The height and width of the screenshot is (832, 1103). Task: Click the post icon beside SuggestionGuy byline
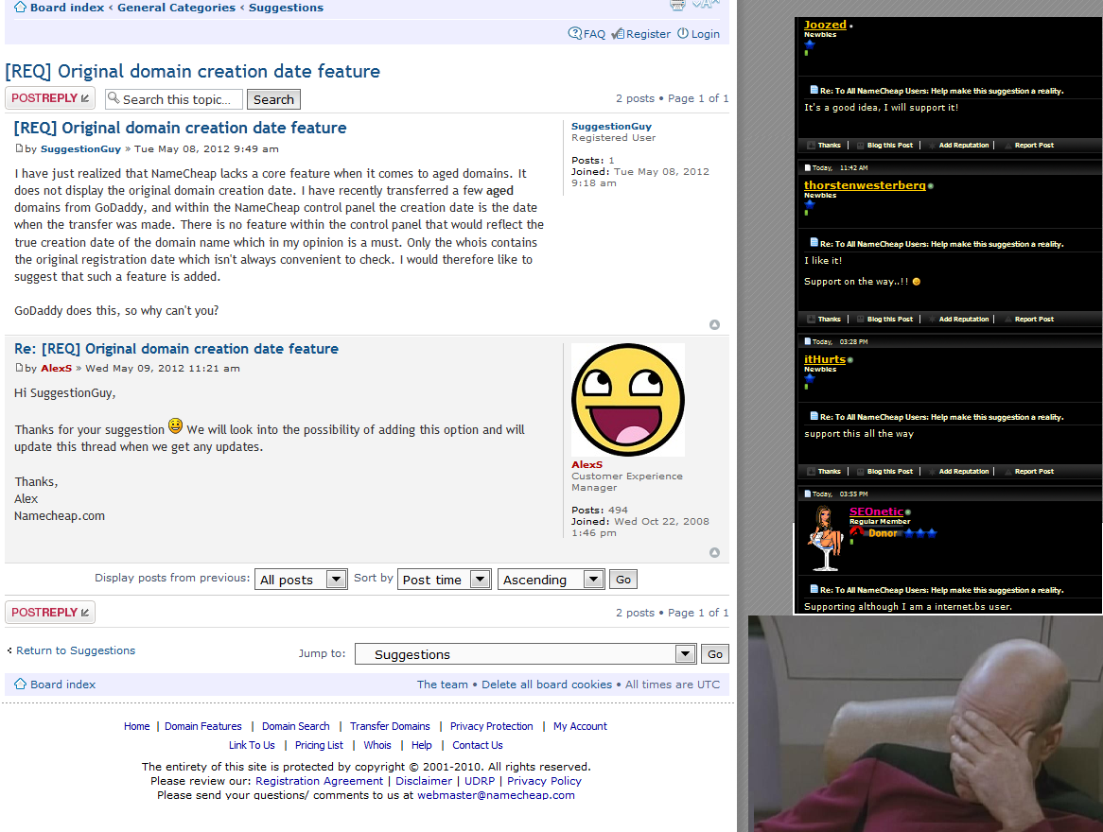pyautogui.click(x=19, y=148)
